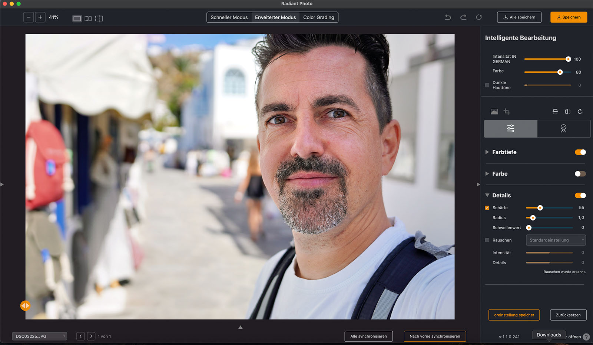The height and width of the screenshot is (345, 593).
Task: Open the DSC03225.JPG file dropdown
Action: pos(39,336)
